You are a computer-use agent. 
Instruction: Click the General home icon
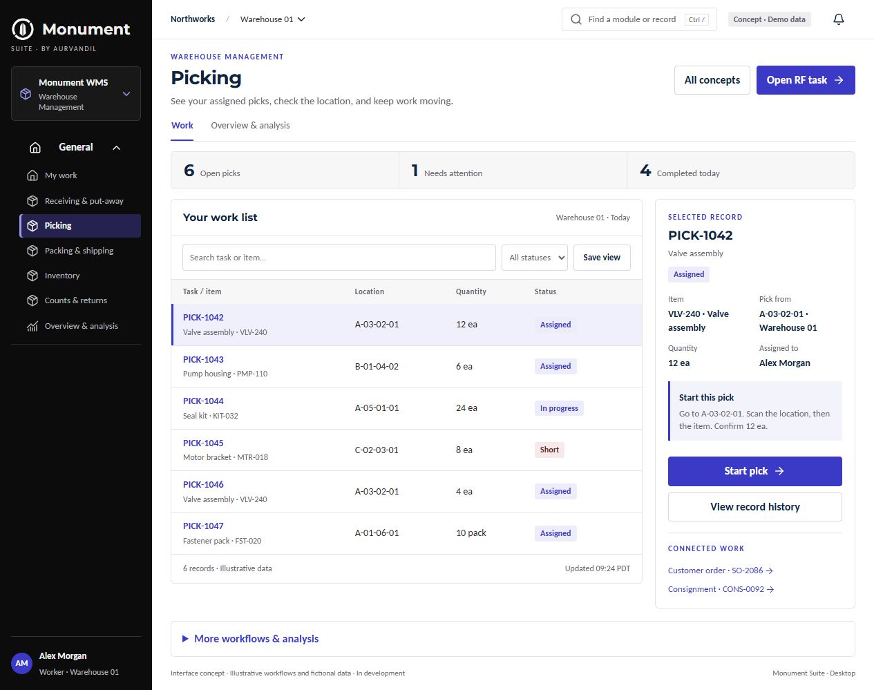pos(35,148)
